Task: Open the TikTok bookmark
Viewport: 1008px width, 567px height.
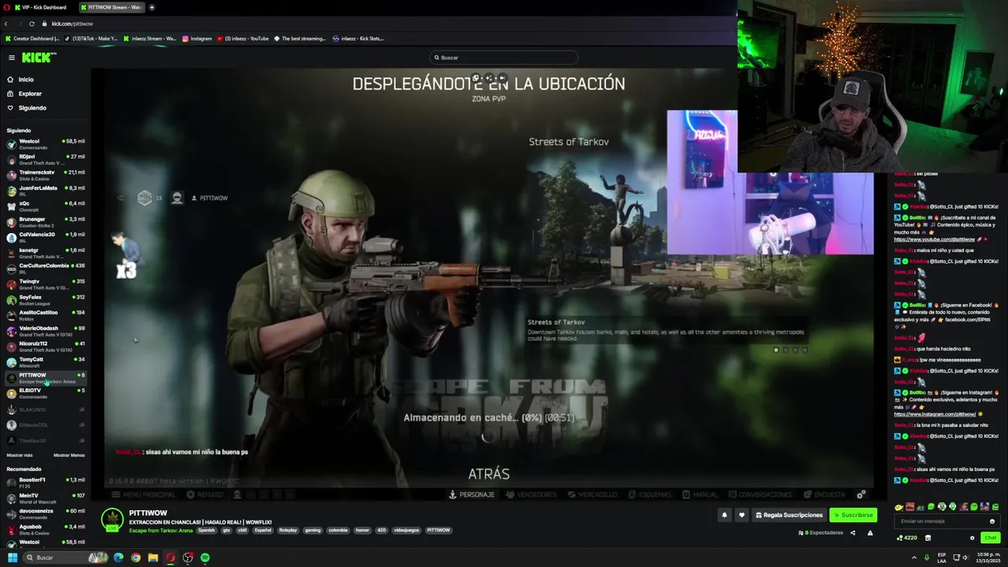Action: (91, 38)
